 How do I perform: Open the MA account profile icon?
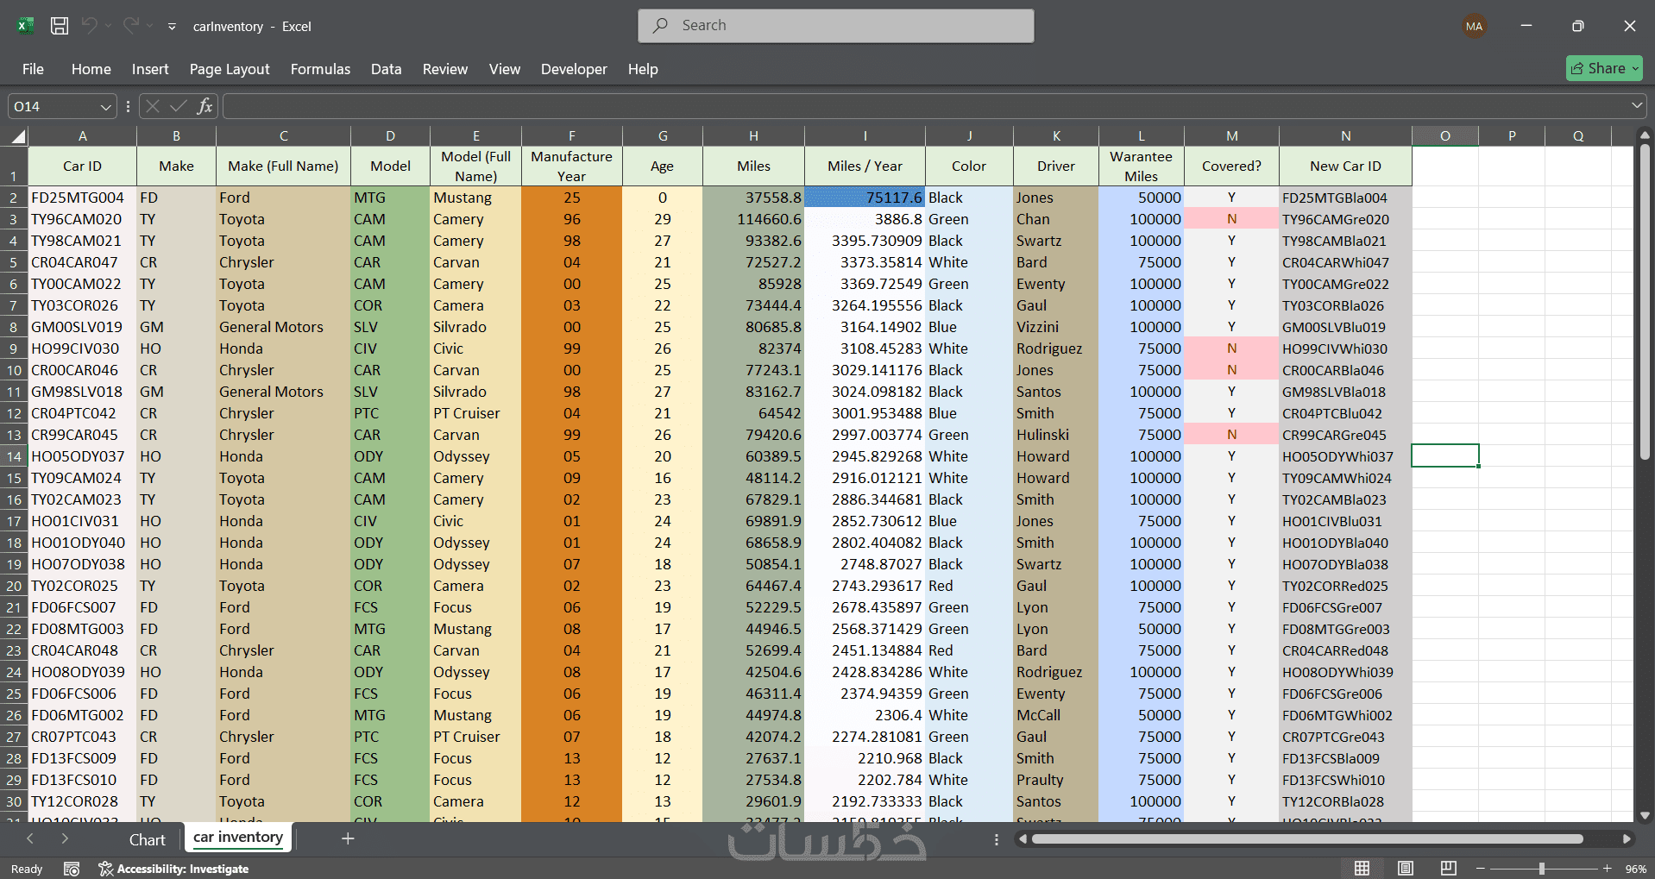pyautogui.click(x=1474, y=26)
